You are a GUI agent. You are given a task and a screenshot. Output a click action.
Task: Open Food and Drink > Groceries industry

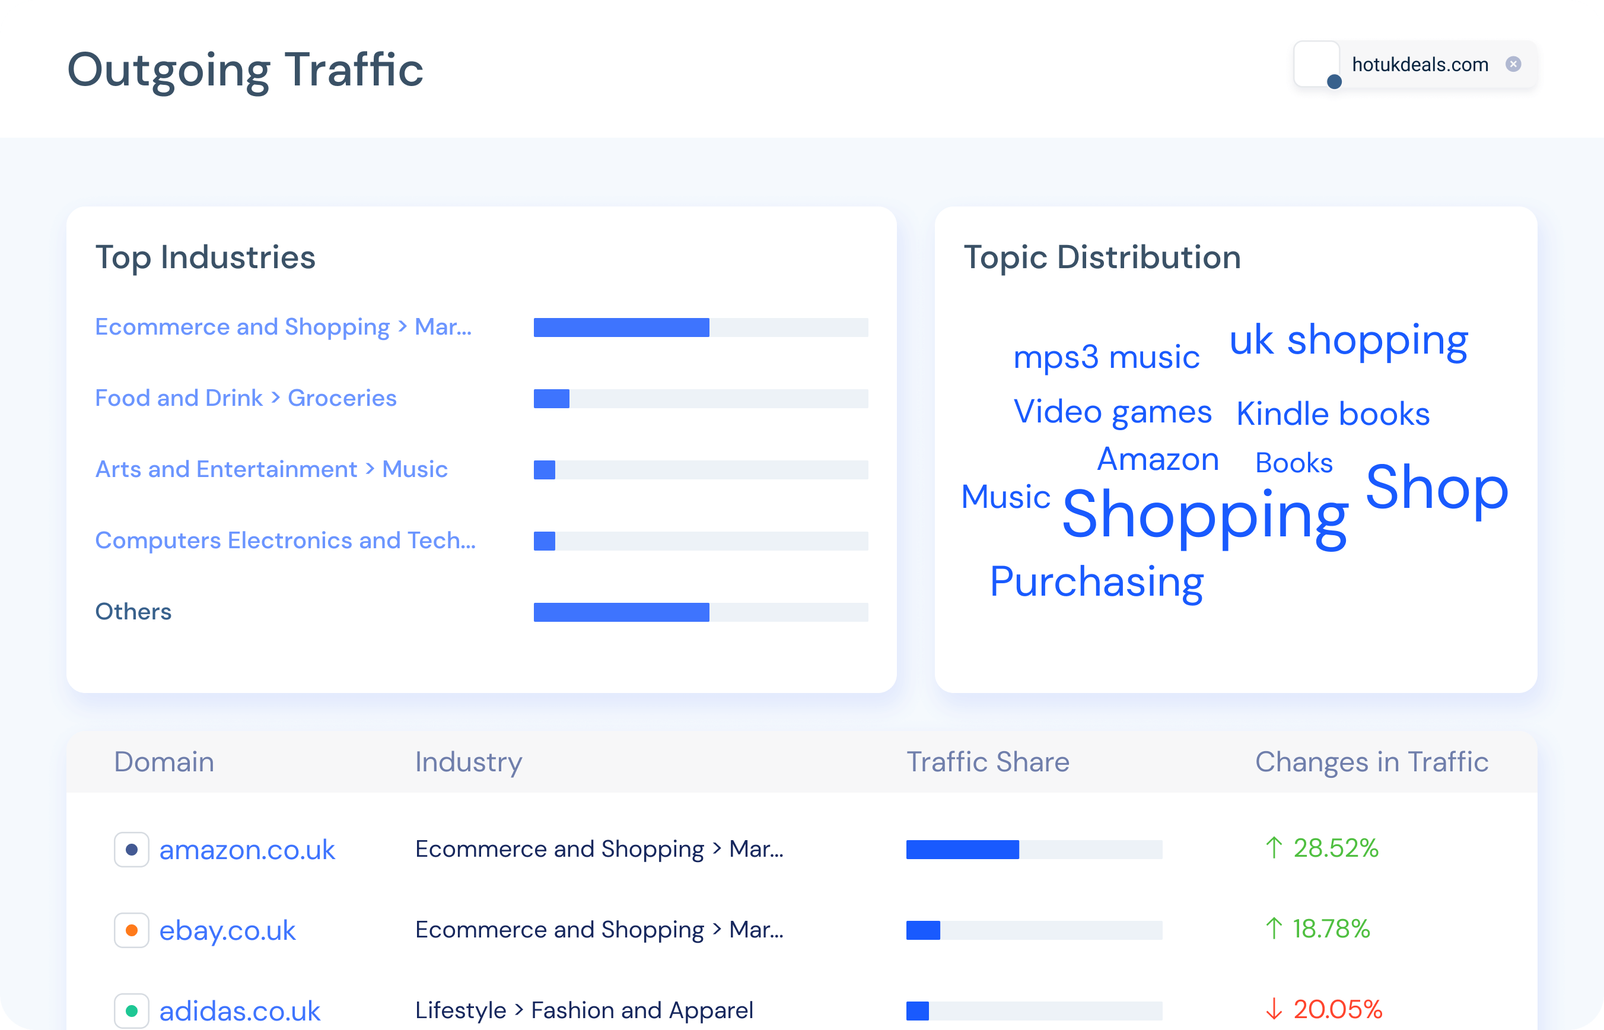(246, 398)
